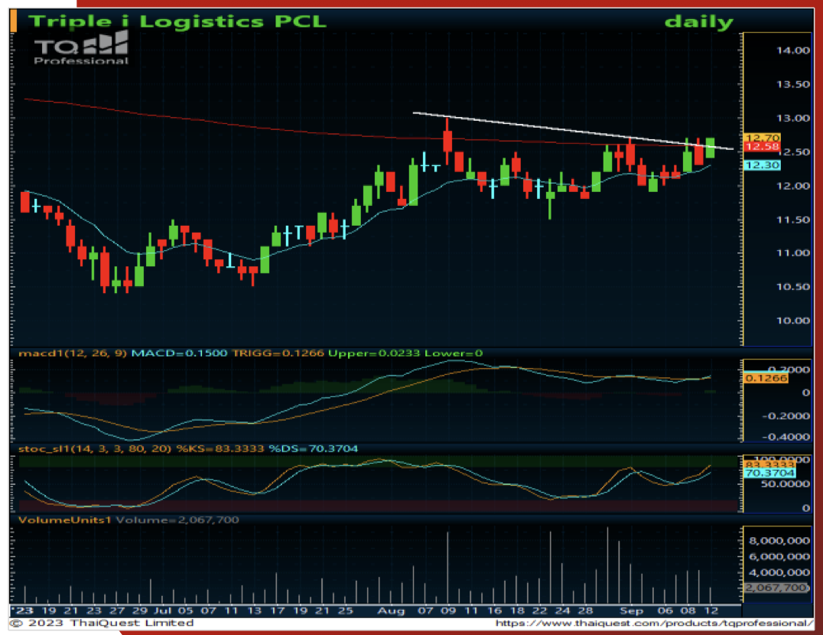Click the -0.4000 MACD axis label
This screenshot has width=823, height=635.
click(x=786, y=437)
